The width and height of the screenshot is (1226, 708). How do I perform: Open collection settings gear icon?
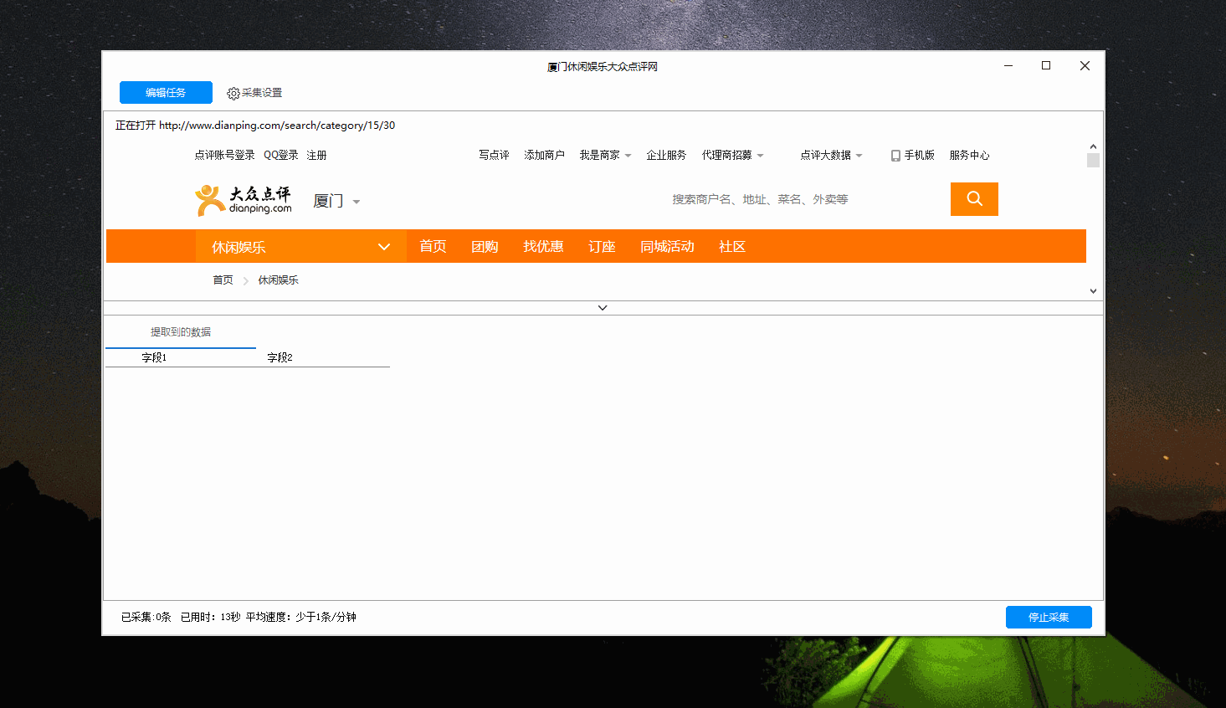233,94
